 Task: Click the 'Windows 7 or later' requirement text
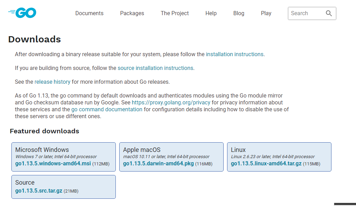tap(56, 157)
